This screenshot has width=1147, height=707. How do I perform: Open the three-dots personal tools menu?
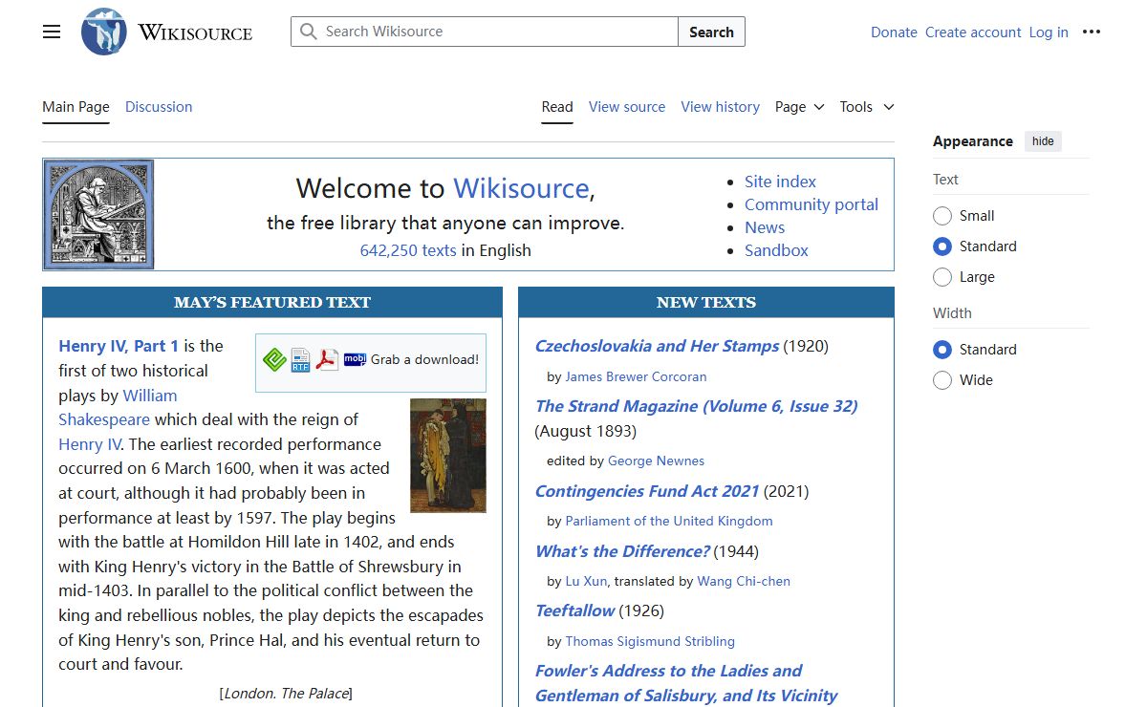[1092, 32]
